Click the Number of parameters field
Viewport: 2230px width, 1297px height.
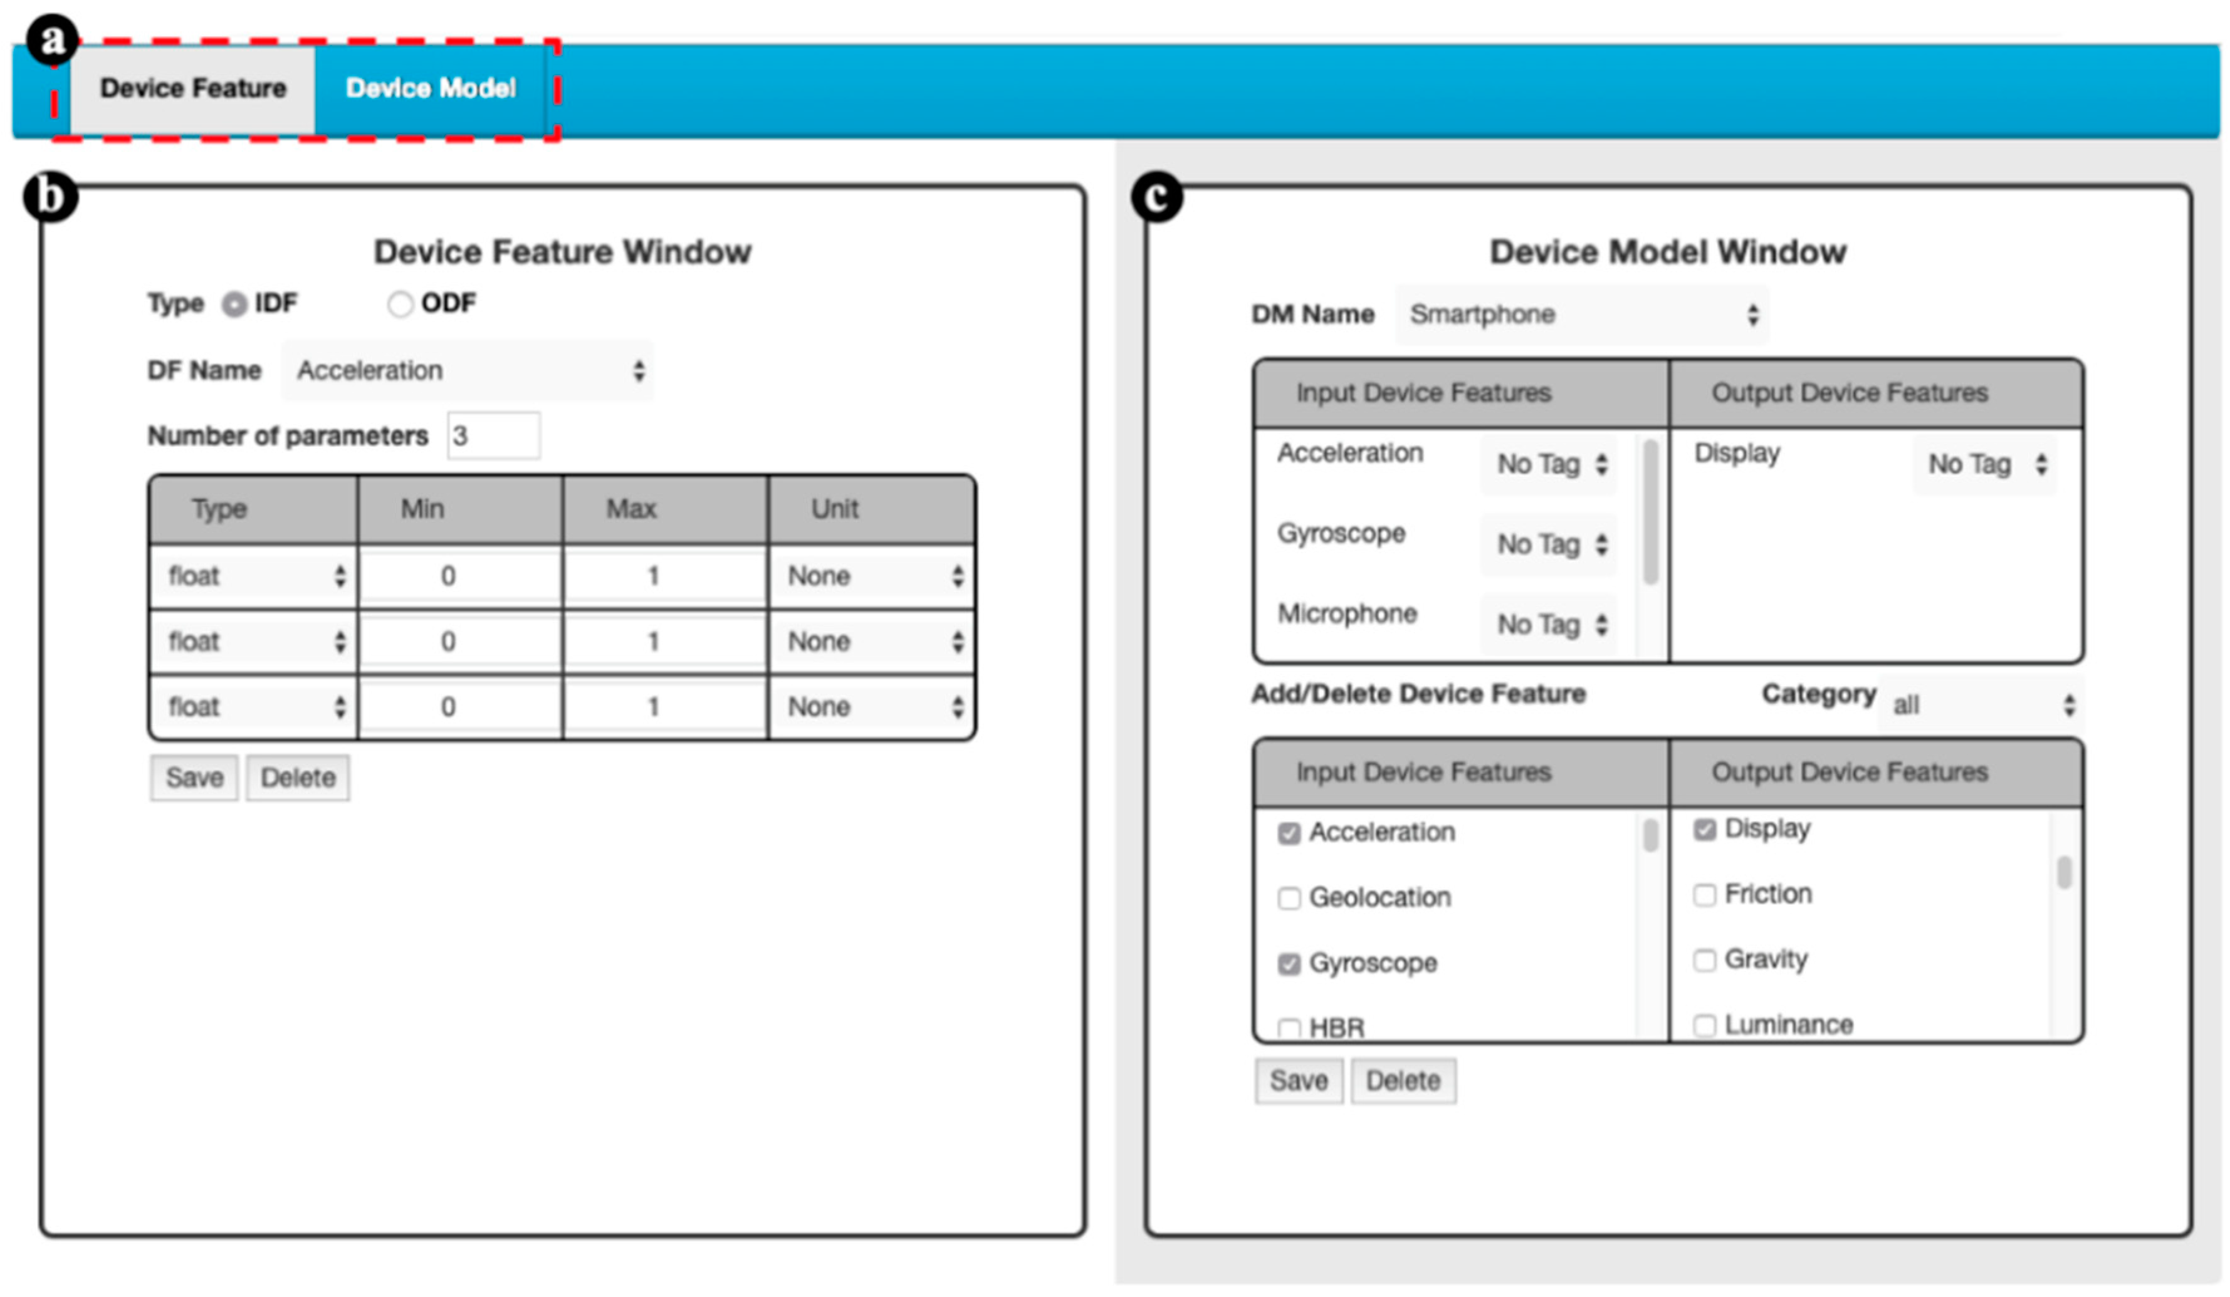493,436
